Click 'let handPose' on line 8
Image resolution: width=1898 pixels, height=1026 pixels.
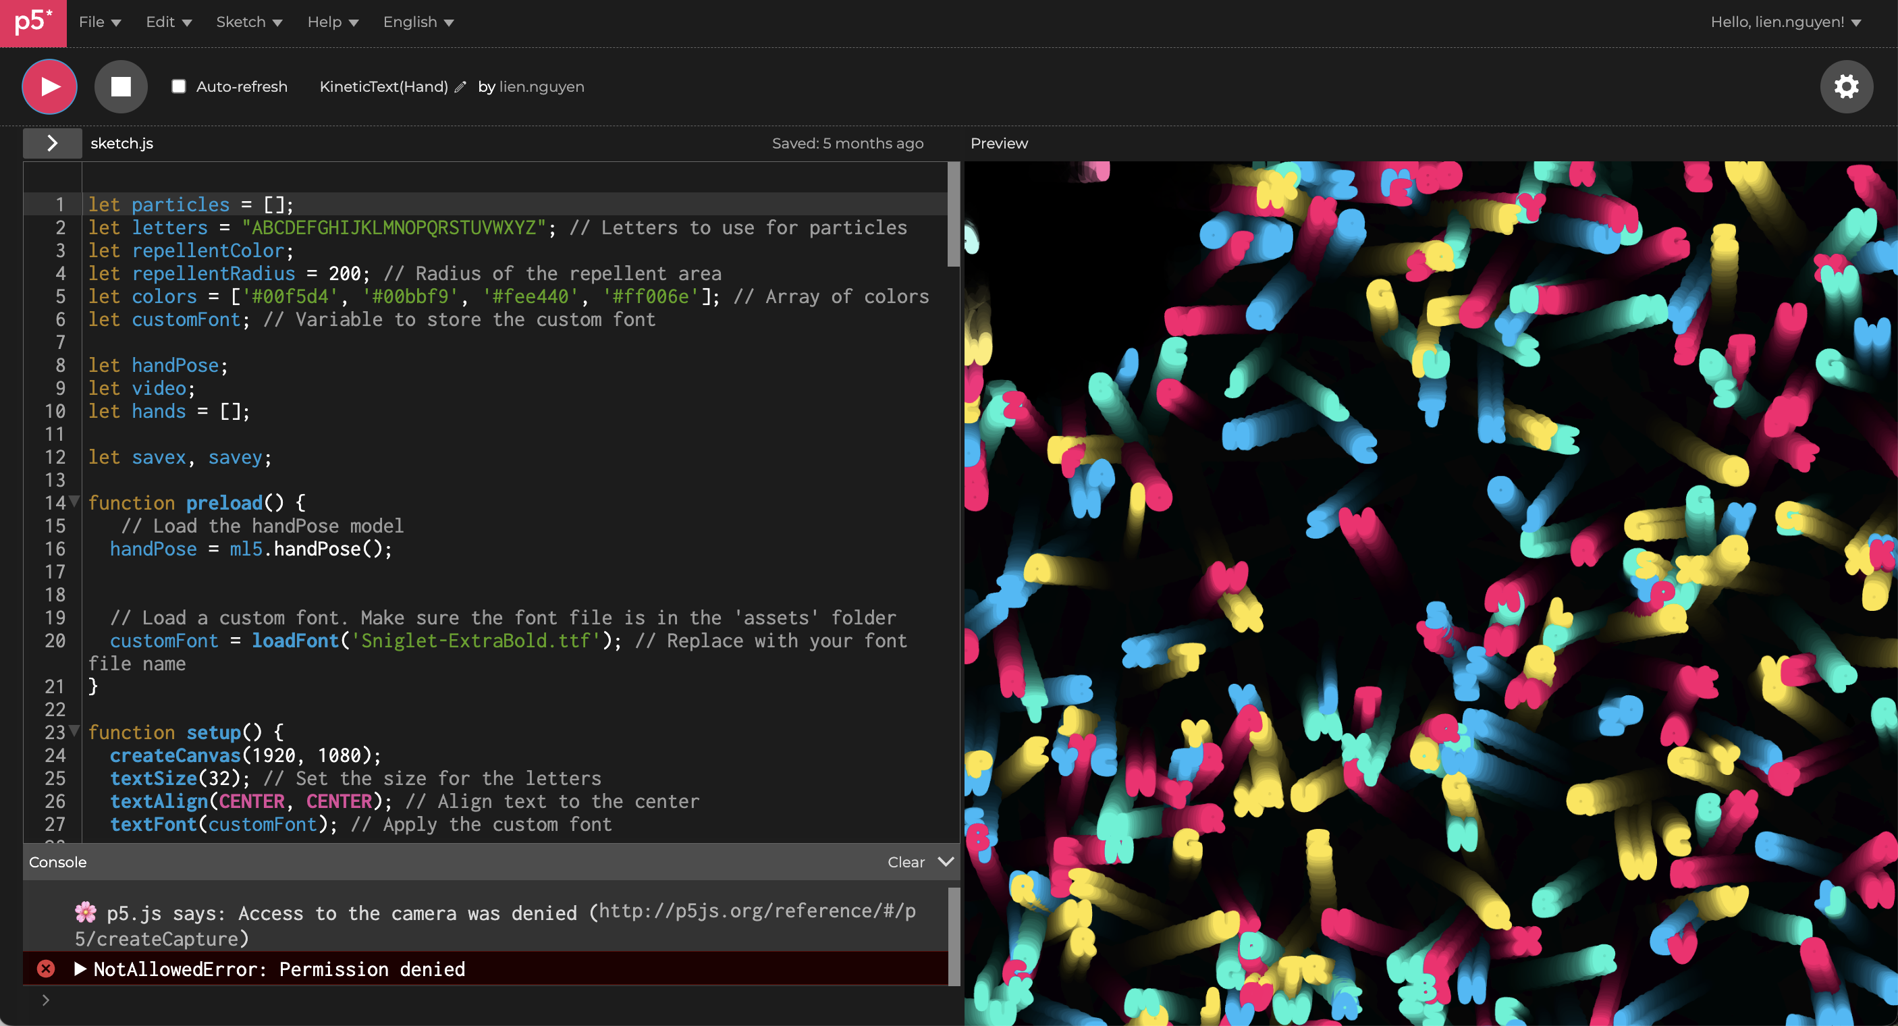(153, 365)
